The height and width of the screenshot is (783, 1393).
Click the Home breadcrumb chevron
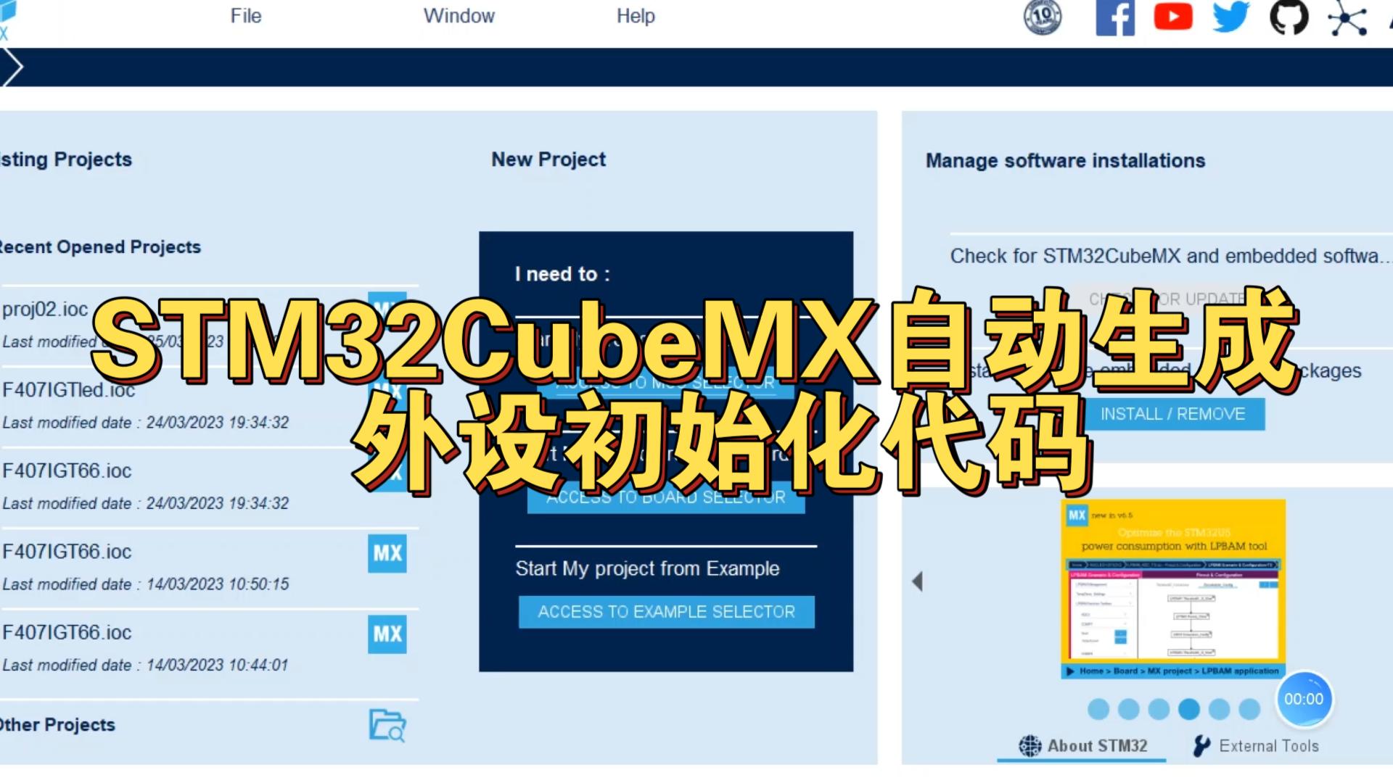tap(13, 67)
